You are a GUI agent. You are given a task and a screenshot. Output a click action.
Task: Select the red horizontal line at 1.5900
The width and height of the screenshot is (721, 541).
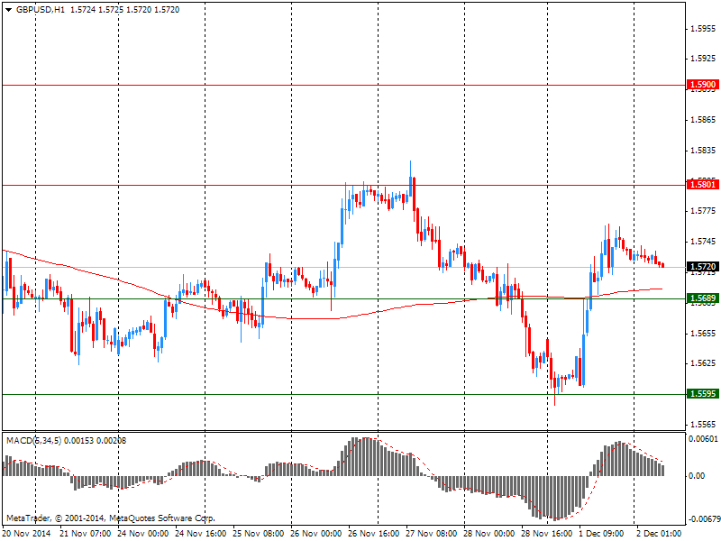pyautogui.click(x=343, y=85)
